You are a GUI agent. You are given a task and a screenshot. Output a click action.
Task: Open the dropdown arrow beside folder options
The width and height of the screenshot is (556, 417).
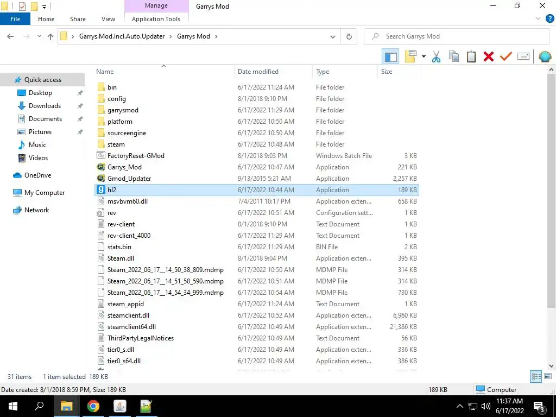[424, 56]
